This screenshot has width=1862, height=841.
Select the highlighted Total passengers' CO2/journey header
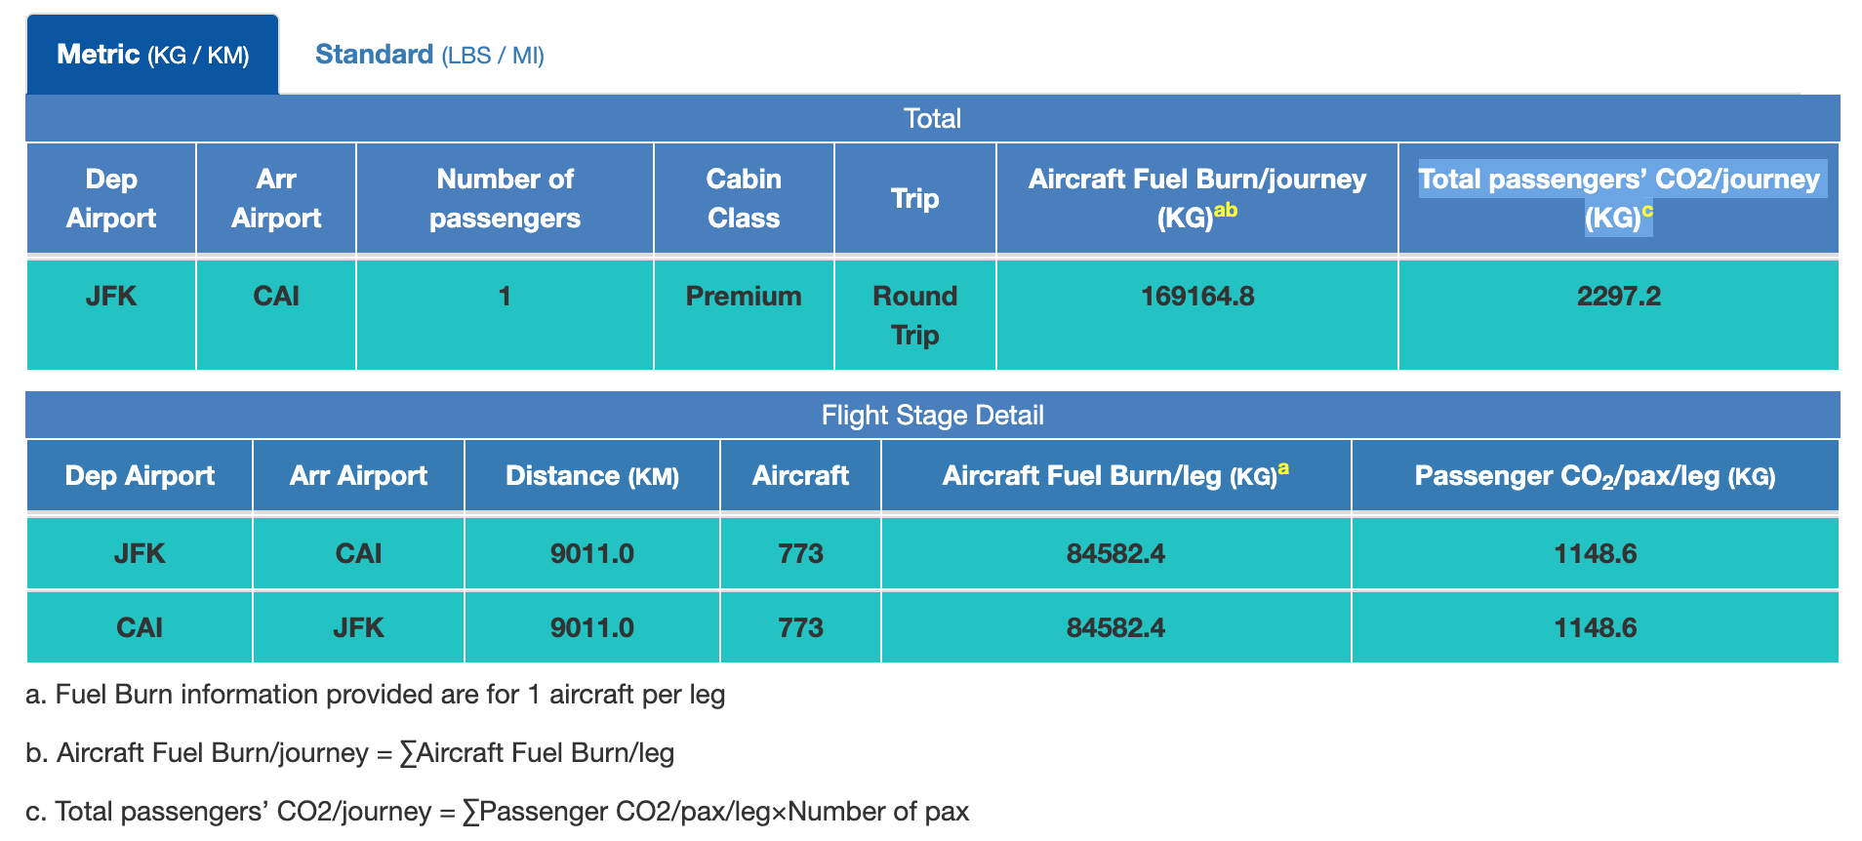pos(1618,198)
